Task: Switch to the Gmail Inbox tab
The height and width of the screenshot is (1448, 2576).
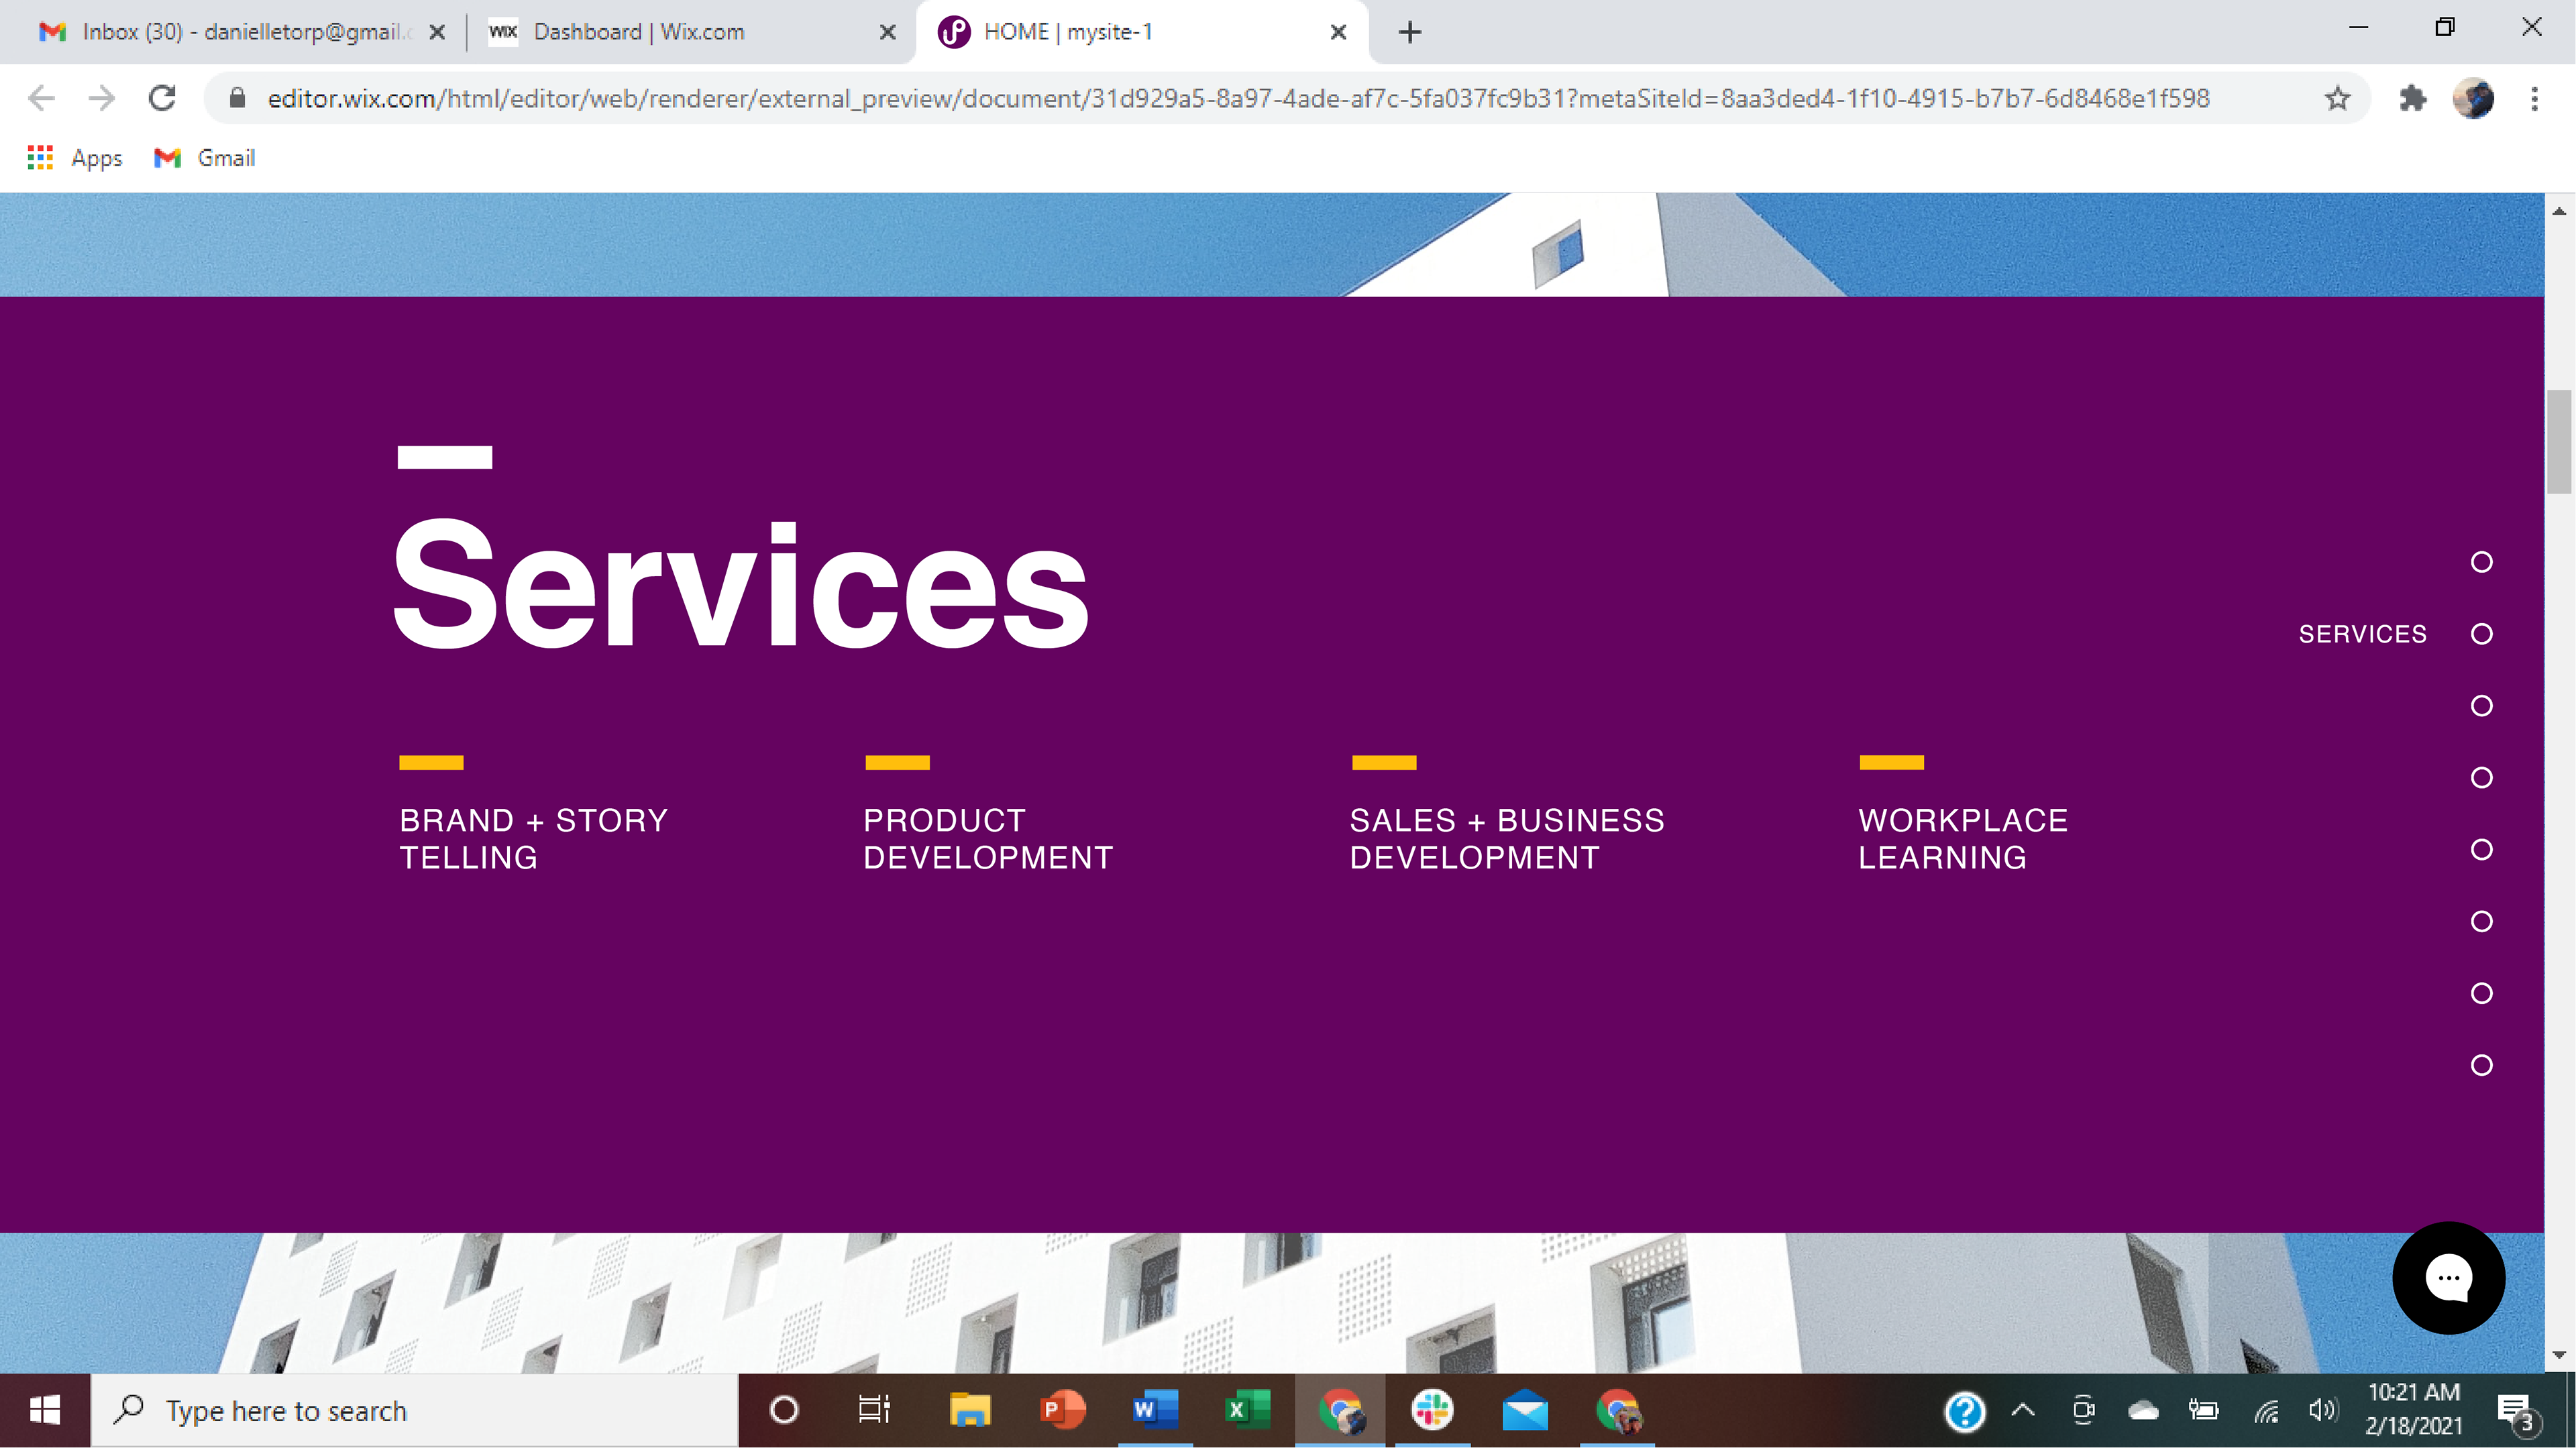Action: click(x=240, y=32)
